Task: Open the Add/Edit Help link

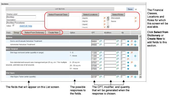Action: point(26,26)
